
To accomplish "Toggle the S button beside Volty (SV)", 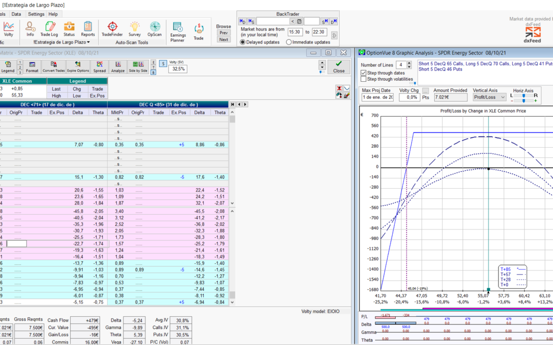I will [163, 64].
